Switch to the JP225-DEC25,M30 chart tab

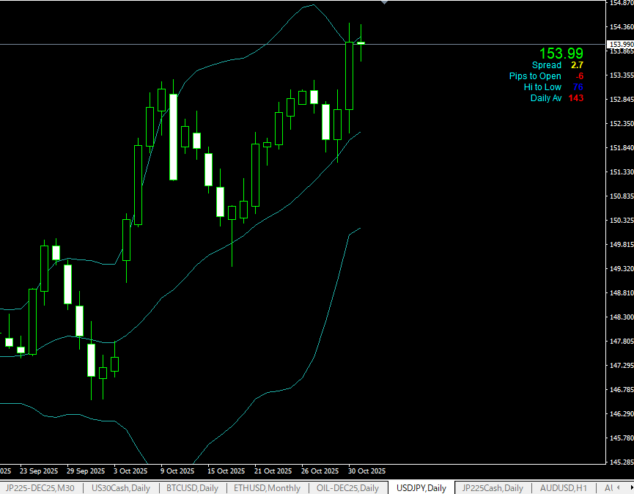[40, 488]
